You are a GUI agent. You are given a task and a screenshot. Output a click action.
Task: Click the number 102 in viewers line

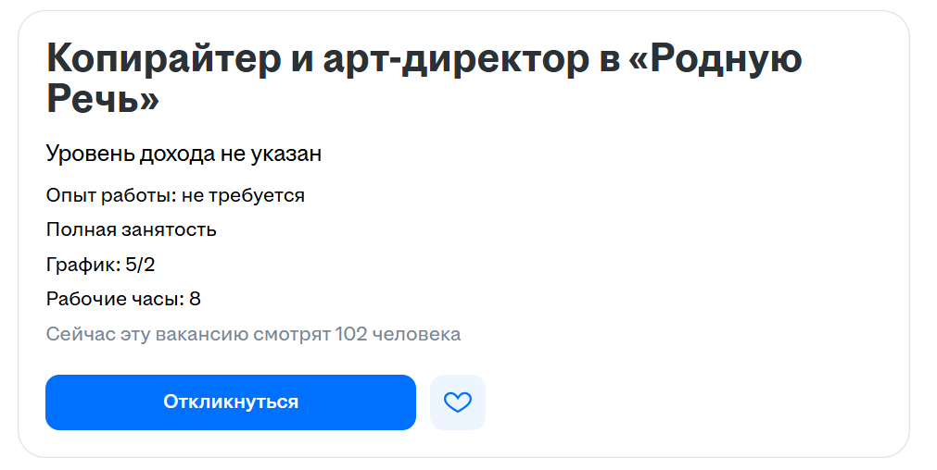[350, 333]
